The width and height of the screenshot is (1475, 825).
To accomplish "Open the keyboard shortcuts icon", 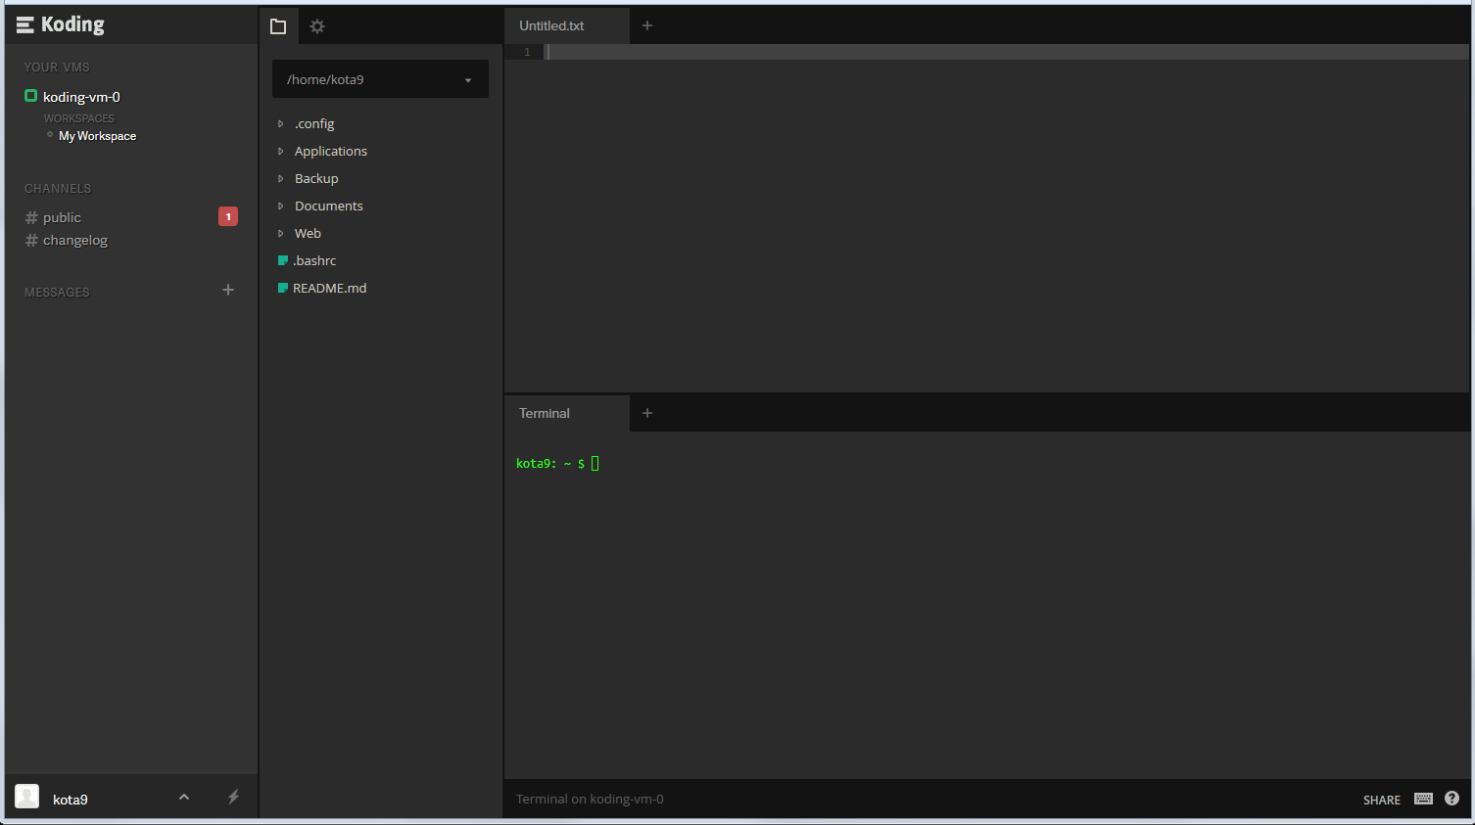I will click(1424, 799).
